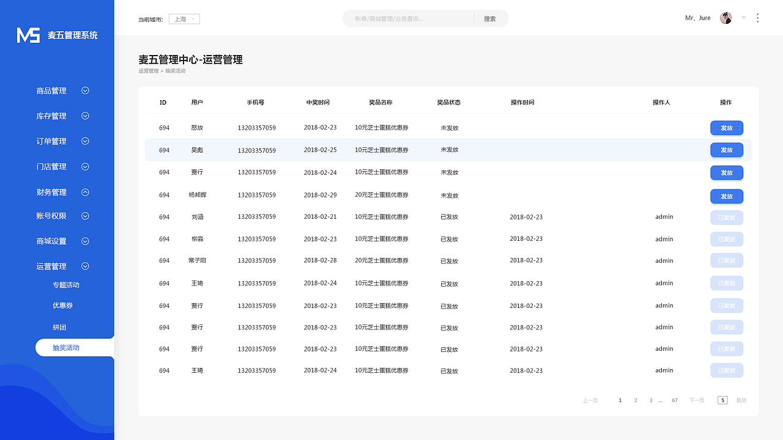Click the 操作时间 column header
This screenshot has width=783, height=440.
(522, 102)
